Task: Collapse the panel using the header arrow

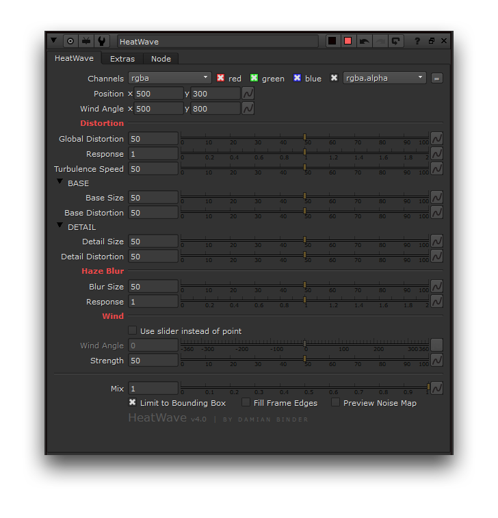Action: (x=54, y=41)
